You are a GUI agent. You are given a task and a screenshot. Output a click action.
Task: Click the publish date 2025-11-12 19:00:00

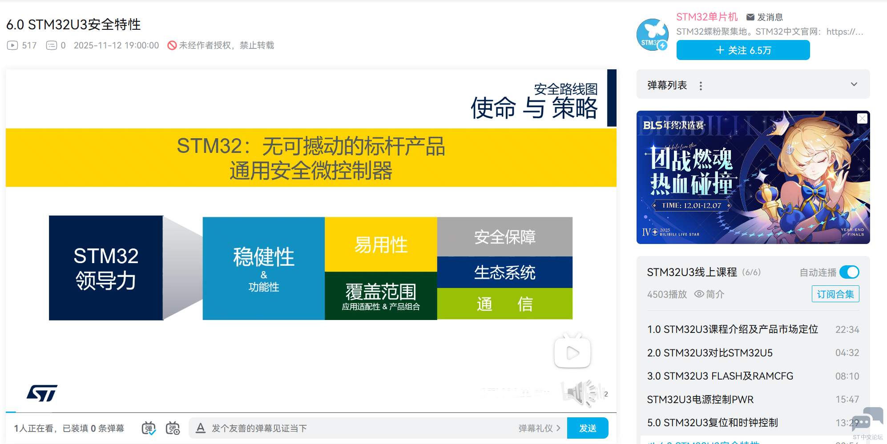116,45
